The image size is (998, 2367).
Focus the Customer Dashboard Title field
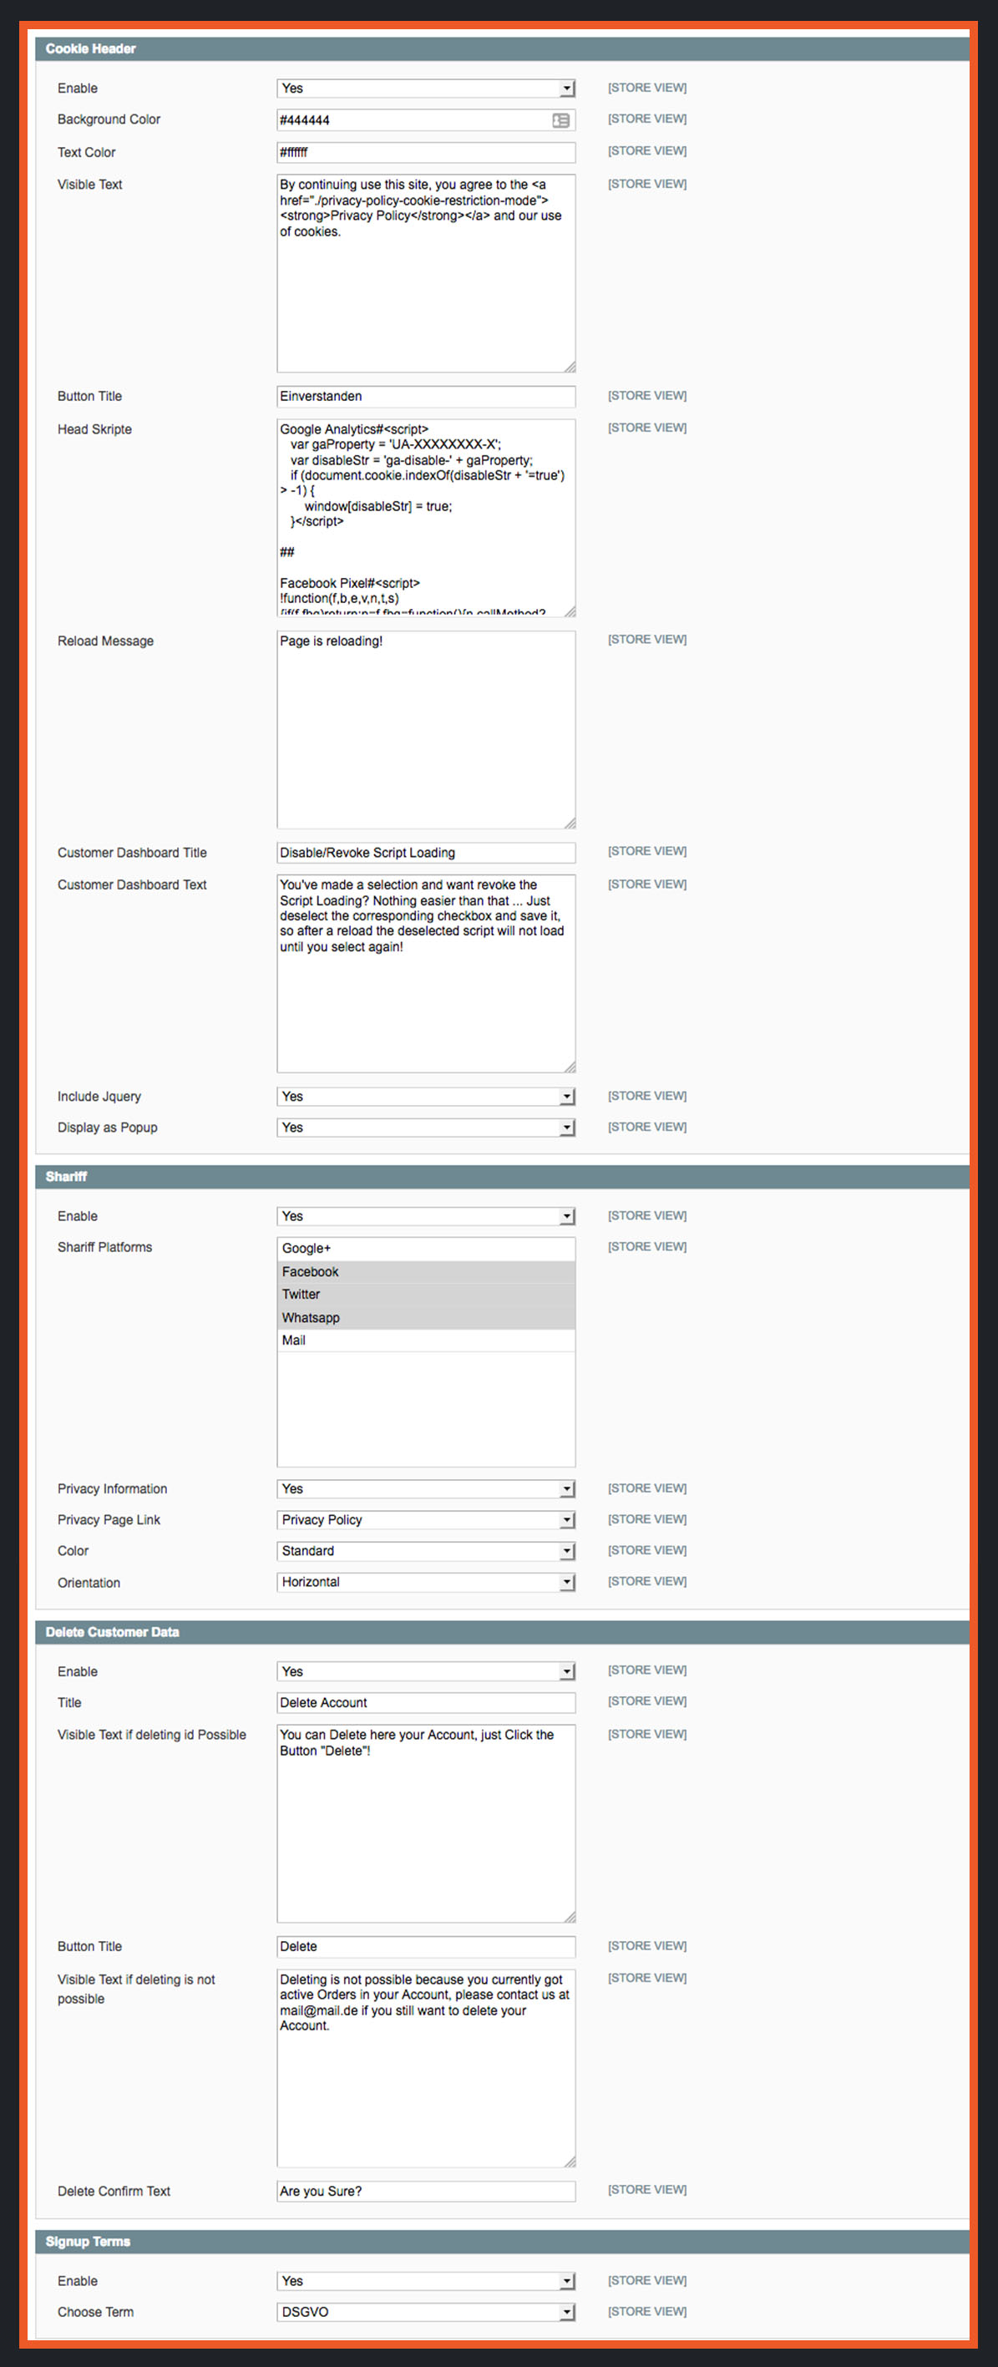425,853
